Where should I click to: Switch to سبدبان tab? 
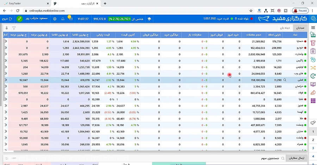click(300, 28)
